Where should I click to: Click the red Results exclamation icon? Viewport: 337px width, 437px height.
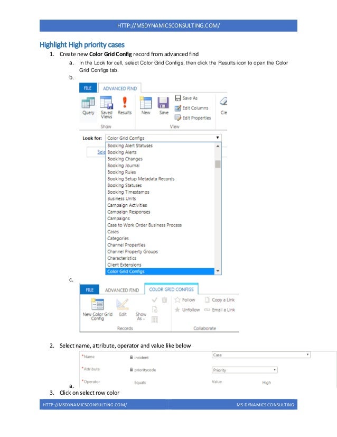pyautogui.click(x=125, y=102)
